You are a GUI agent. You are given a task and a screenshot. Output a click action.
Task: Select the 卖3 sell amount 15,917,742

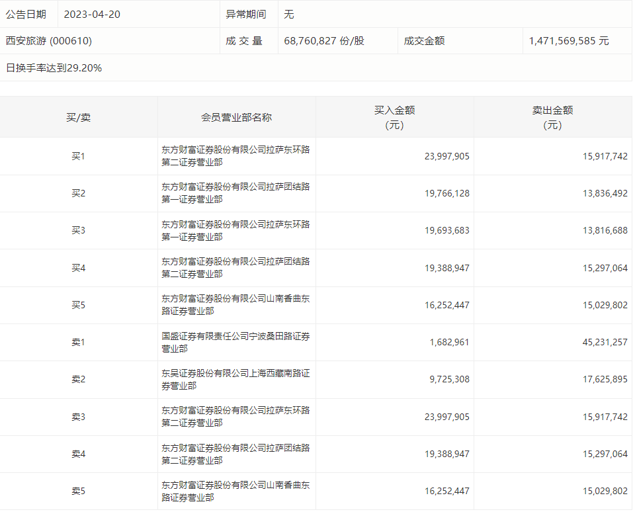coord(605,417)
